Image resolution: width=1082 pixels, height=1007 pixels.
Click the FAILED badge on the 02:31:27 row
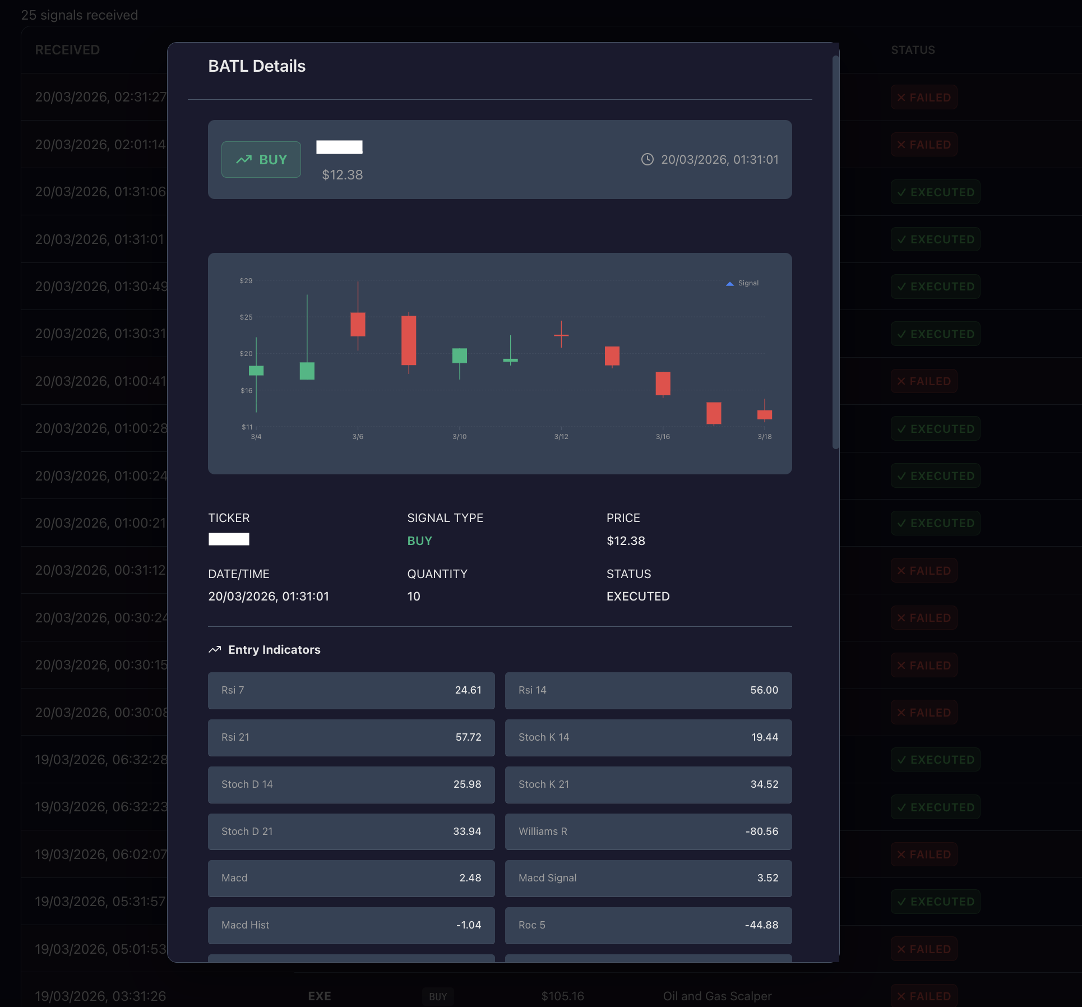[924, 98]
